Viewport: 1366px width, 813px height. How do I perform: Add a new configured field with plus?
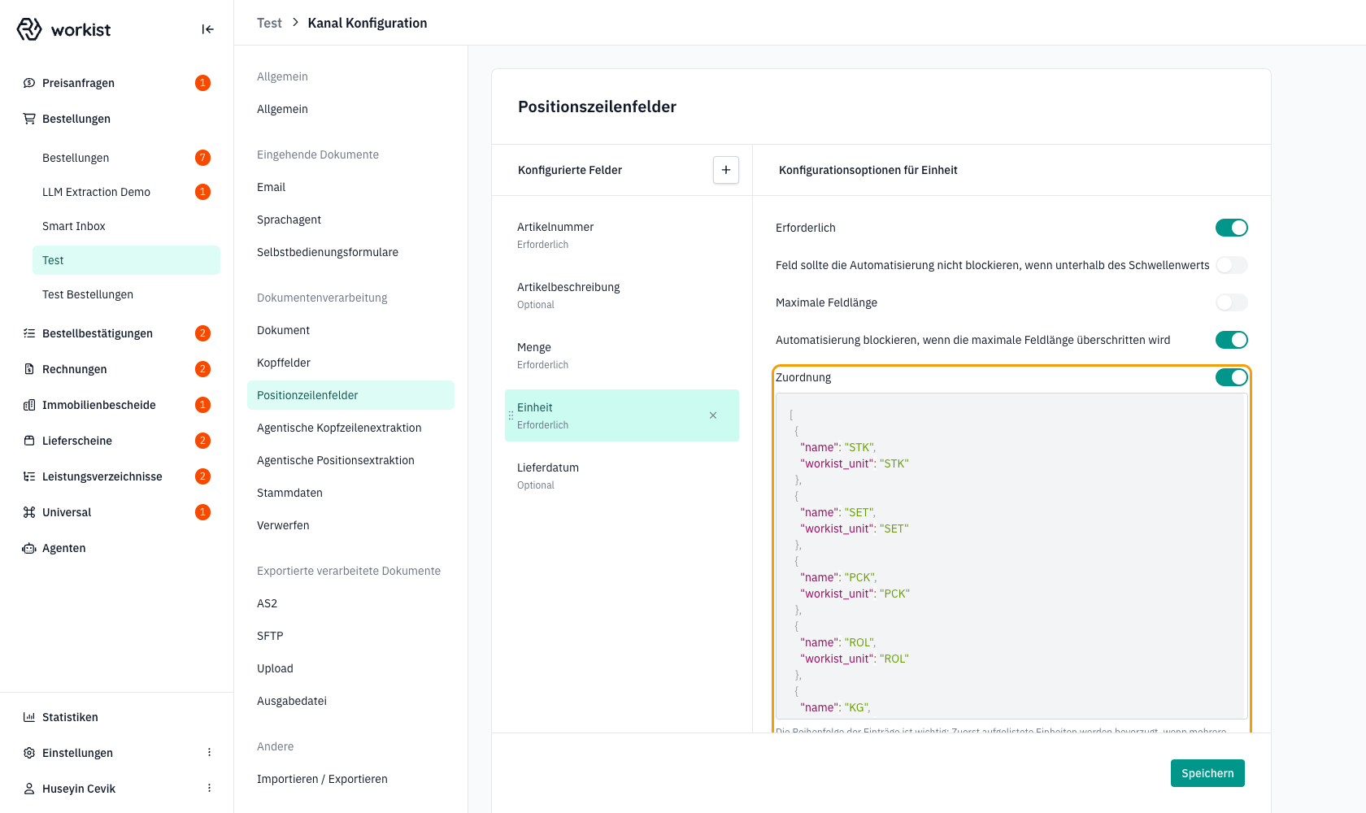click(x=726, y=170)
